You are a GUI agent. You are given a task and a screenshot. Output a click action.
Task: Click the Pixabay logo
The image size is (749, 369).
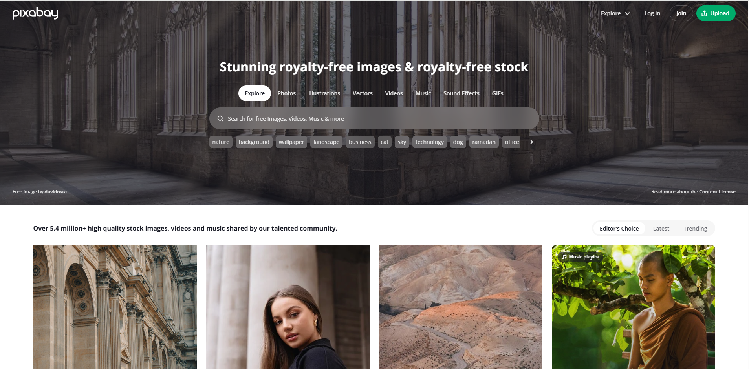coord(35,13)
